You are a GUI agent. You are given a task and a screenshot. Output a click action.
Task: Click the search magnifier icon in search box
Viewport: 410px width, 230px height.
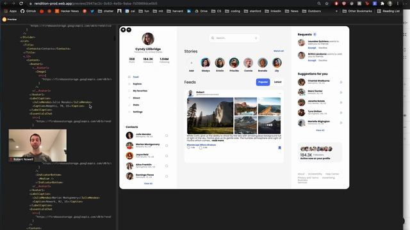(213, 38)
